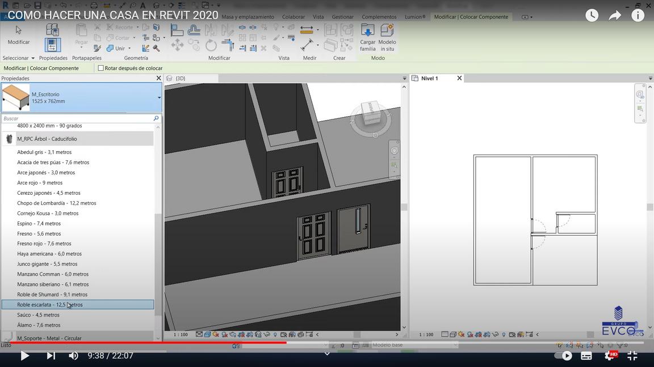
Task: Choose the Recortar/Extender tool icon
Action: coord(228,45)
